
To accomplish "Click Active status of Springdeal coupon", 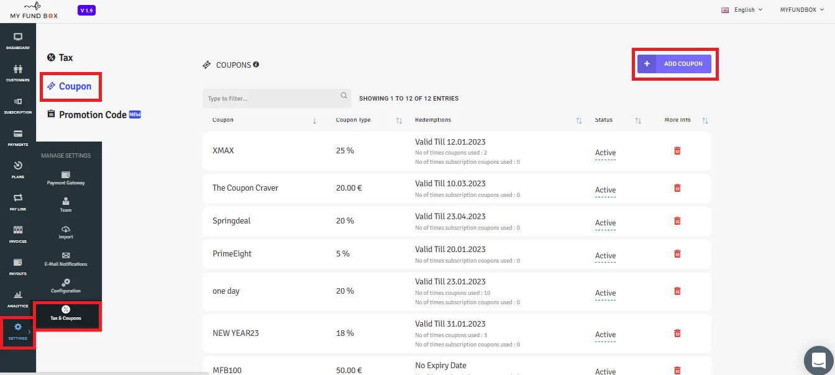I will click(605, 223).
